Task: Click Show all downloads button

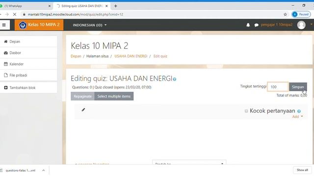Action: pyautogui.click(x=302, y=170)
